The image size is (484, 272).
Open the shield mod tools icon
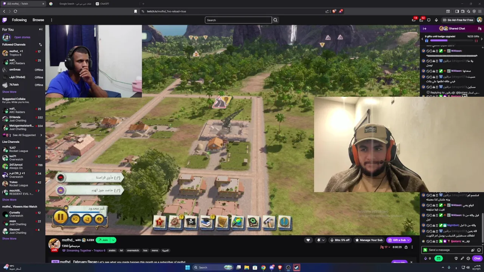[x=456, y=258]
